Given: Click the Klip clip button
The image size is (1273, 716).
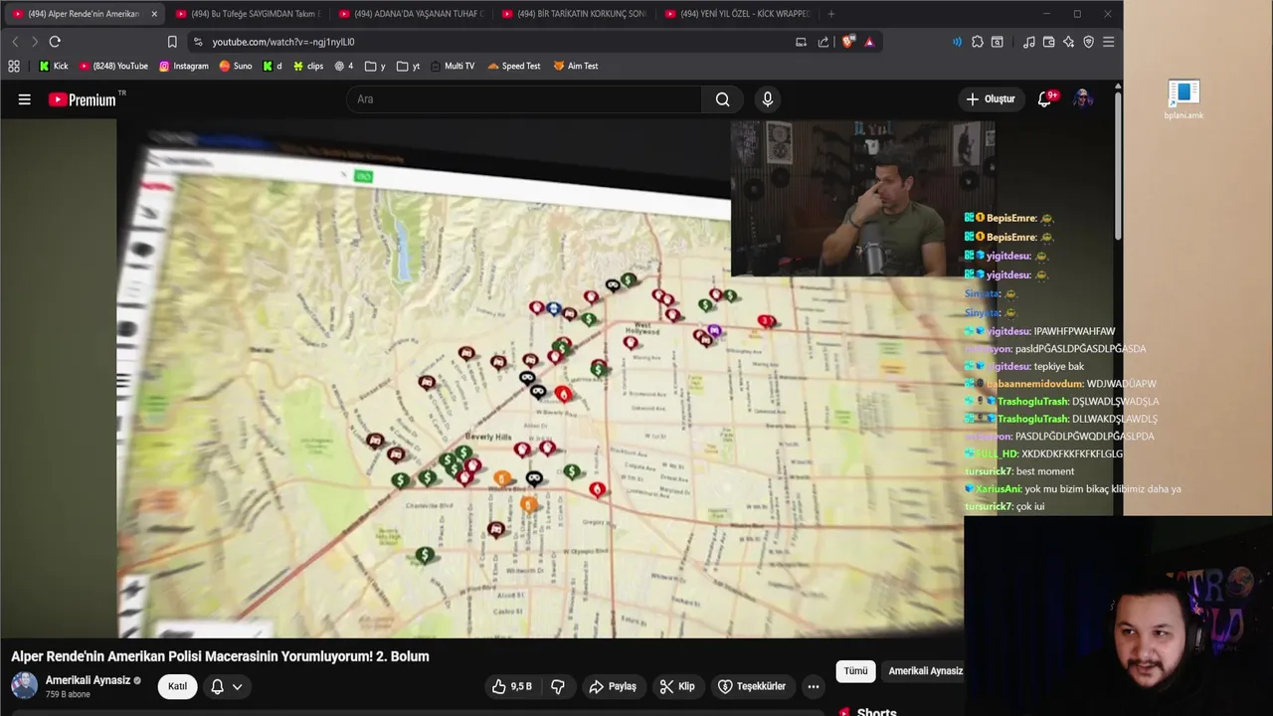Looking at the screenshot, I should [677, 686].
